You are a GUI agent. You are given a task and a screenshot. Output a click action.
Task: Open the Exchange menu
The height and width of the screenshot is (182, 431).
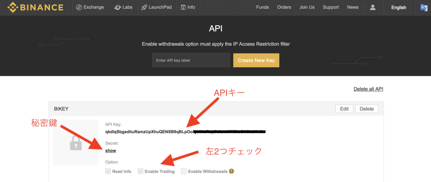(x=90, y=8)
